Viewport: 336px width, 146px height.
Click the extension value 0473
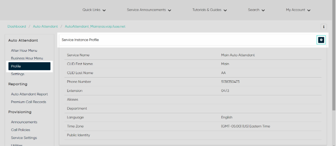pyautogui.click(x=225, y=91)
